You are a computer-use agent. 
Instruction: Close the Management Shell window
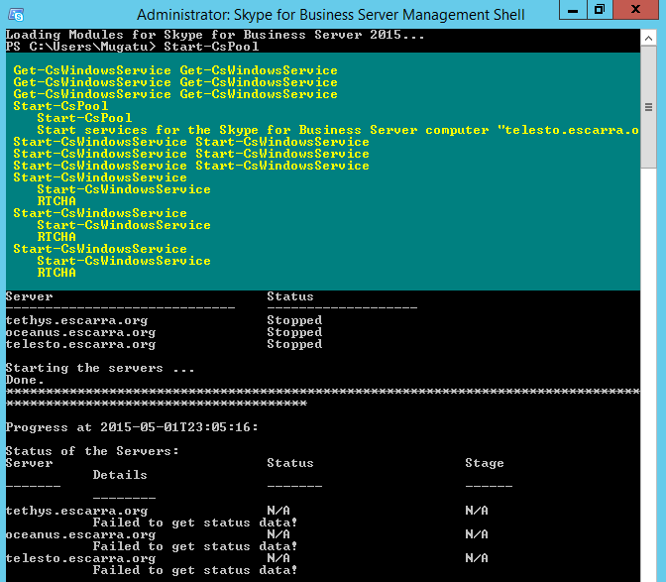tap(635, 10)
